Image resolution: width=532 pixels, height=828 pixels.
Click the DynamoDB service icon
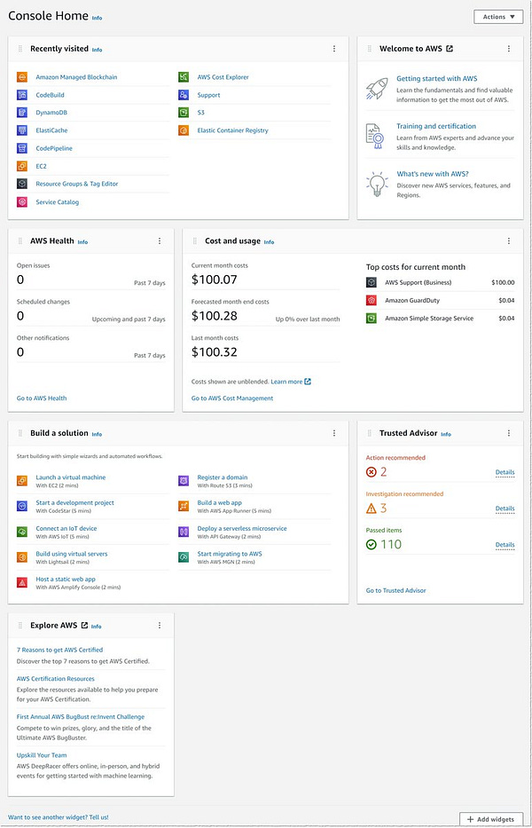pos(21,113)
